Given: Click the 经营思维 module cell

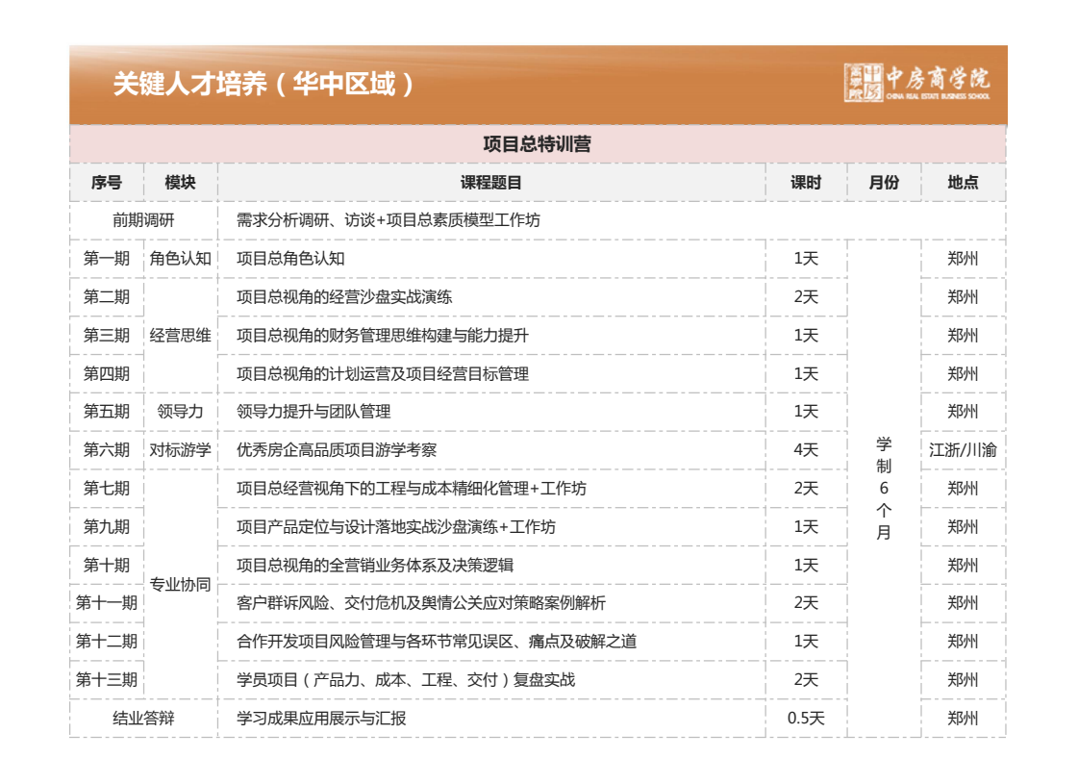Looking at the screenshot, I should (x=180, y=336).
